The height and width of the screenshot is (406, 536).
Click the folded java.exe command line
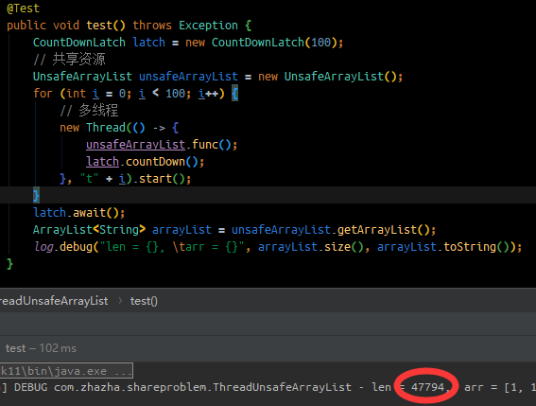[x=66, y=371]
